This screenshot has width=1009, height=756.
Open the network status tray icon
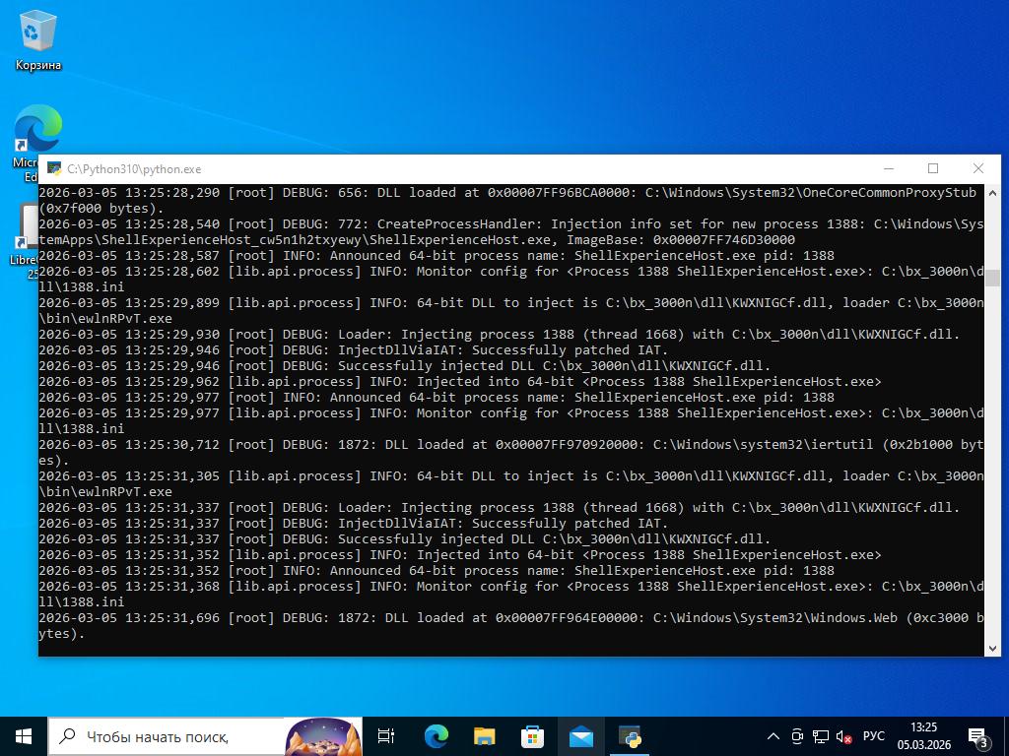click(820, 736)
